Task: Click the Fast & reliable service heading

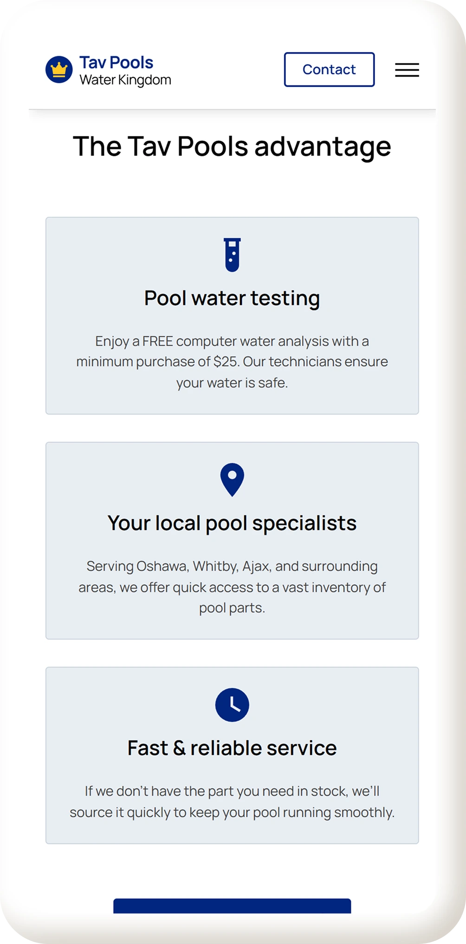Action: (x=232, y=748)
